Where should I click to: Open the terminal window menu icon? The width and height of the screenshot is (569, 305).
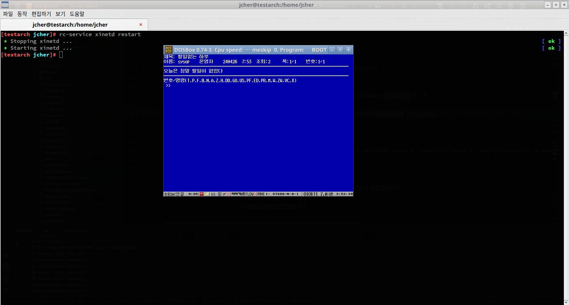[x=5, y=5]
